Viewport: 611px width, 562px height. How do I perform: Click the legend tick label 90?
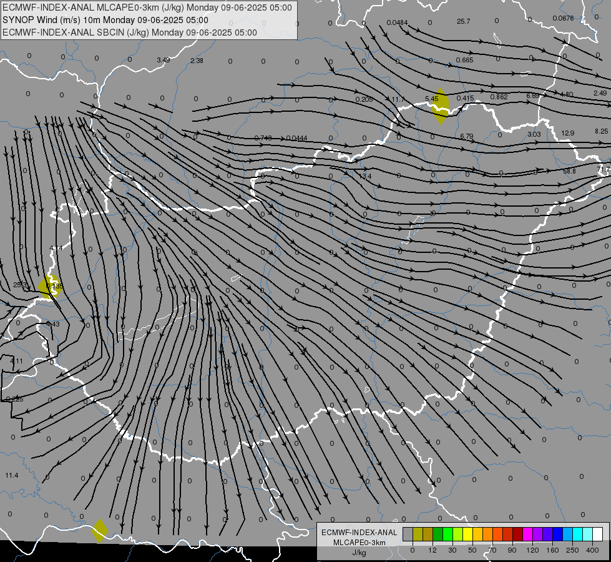512,550
